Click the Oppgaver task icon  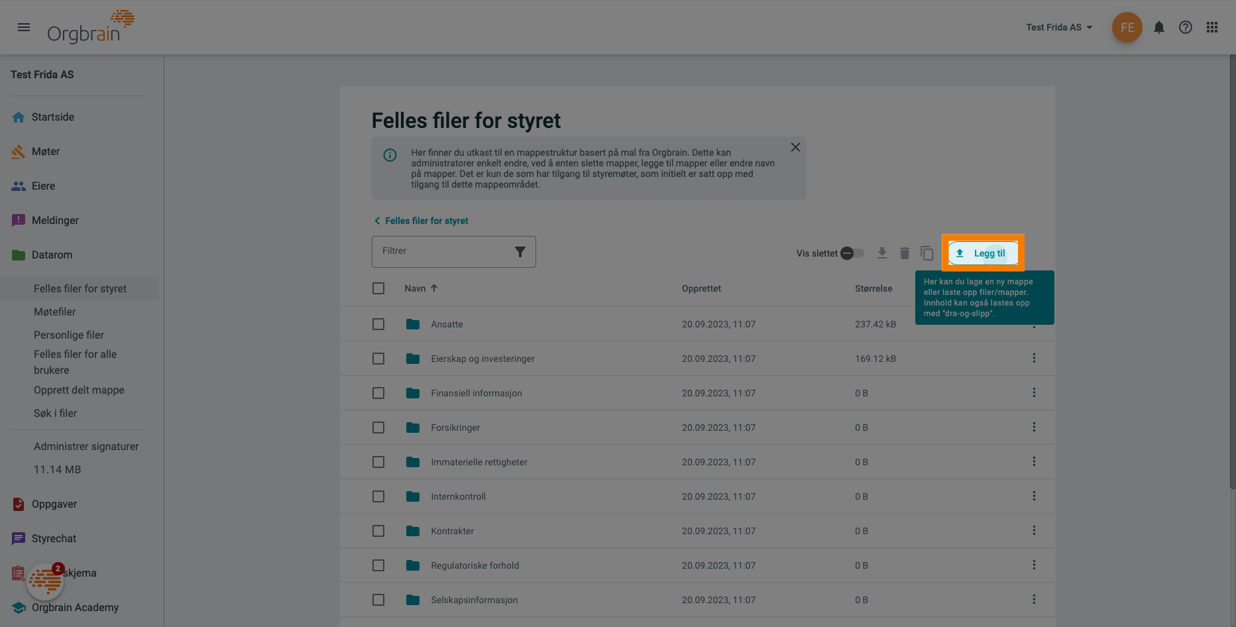(19, 504)
